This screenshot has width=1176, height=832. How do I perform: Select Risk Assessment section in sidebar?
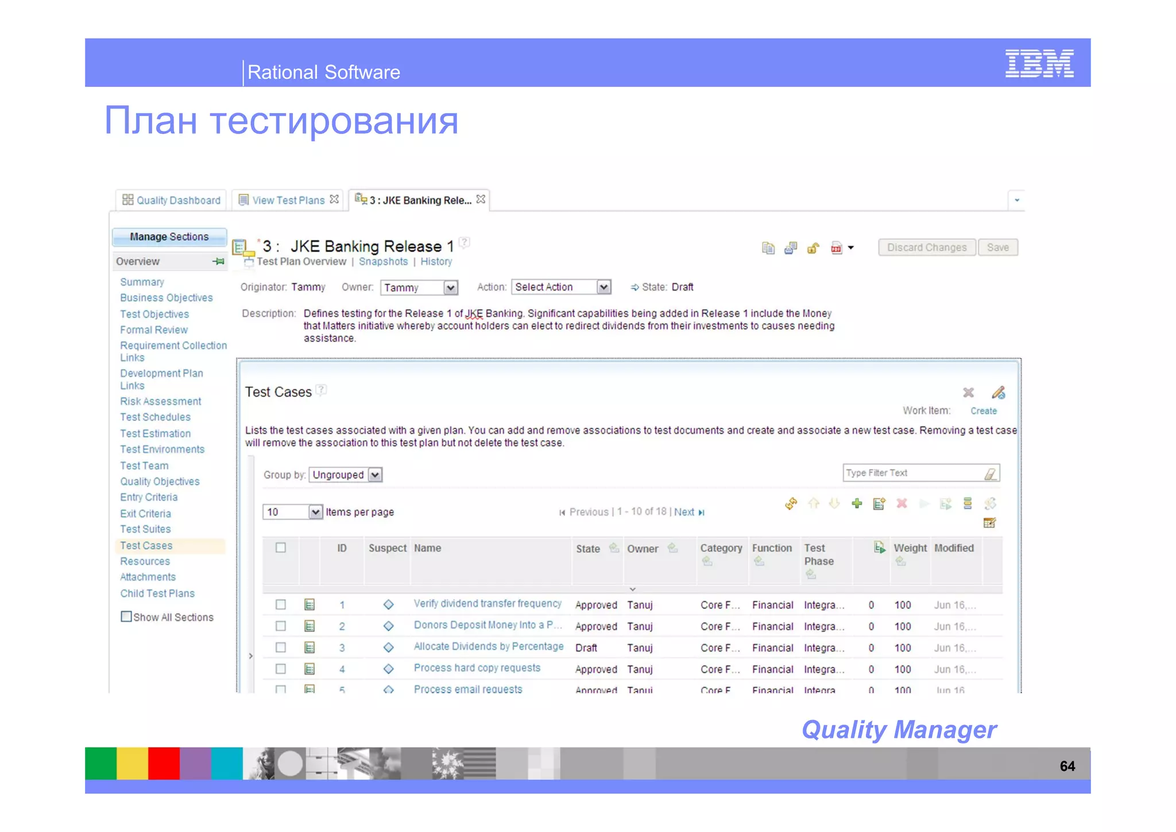(x=161, y=401)
